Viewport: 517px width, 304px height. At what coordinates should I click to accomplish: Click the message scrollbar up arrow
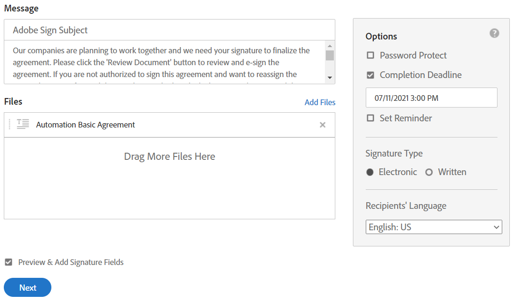click(330, 46)
